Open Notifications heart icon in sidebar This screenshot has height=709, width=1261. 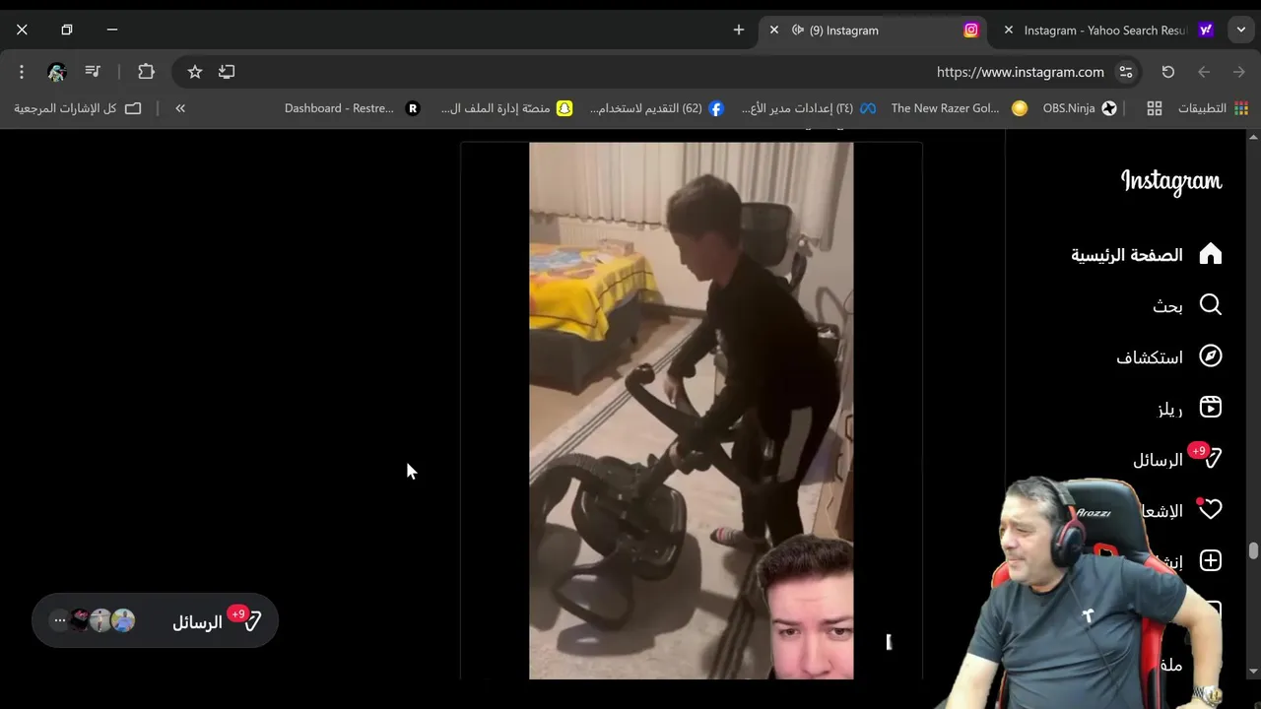[1211, 510]
